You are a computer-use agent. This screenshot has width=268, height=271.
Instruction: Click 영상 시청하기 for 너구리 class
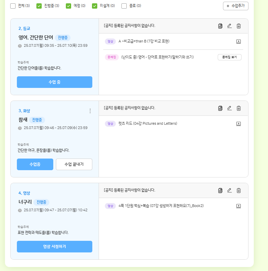click(55, 246)
